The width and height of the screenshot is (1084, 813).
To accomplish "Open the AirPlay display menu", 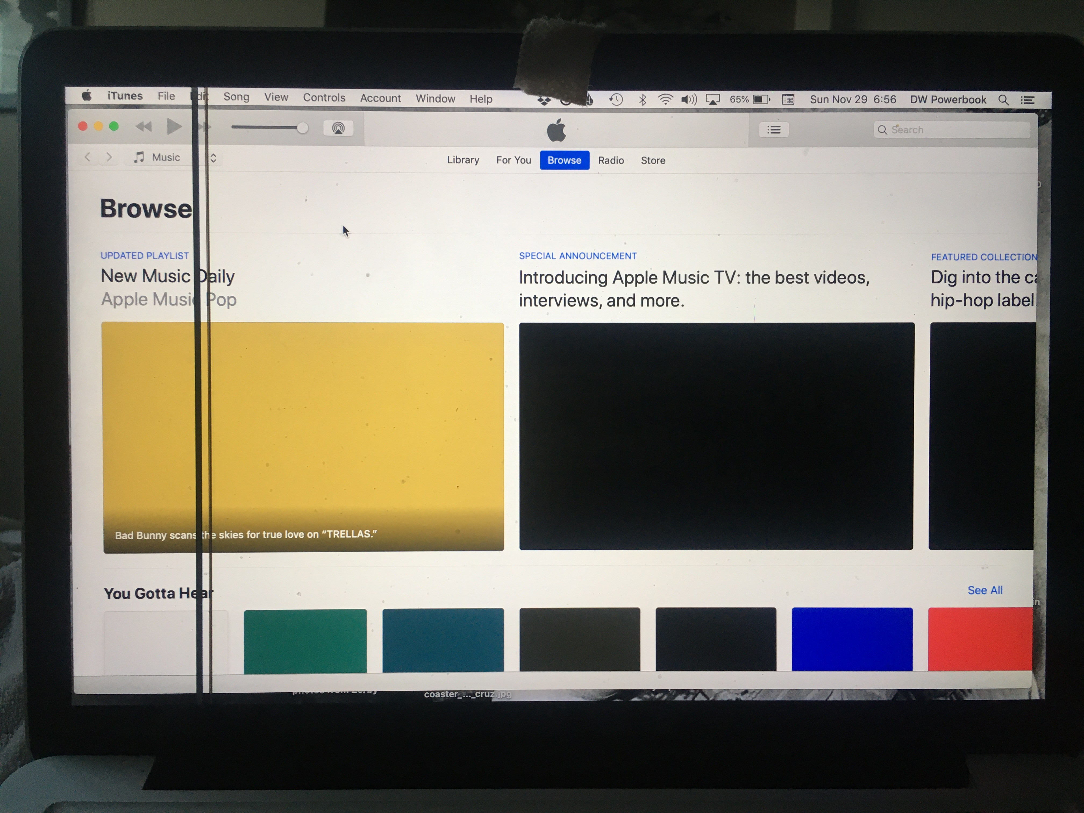I will click(712, 99).
